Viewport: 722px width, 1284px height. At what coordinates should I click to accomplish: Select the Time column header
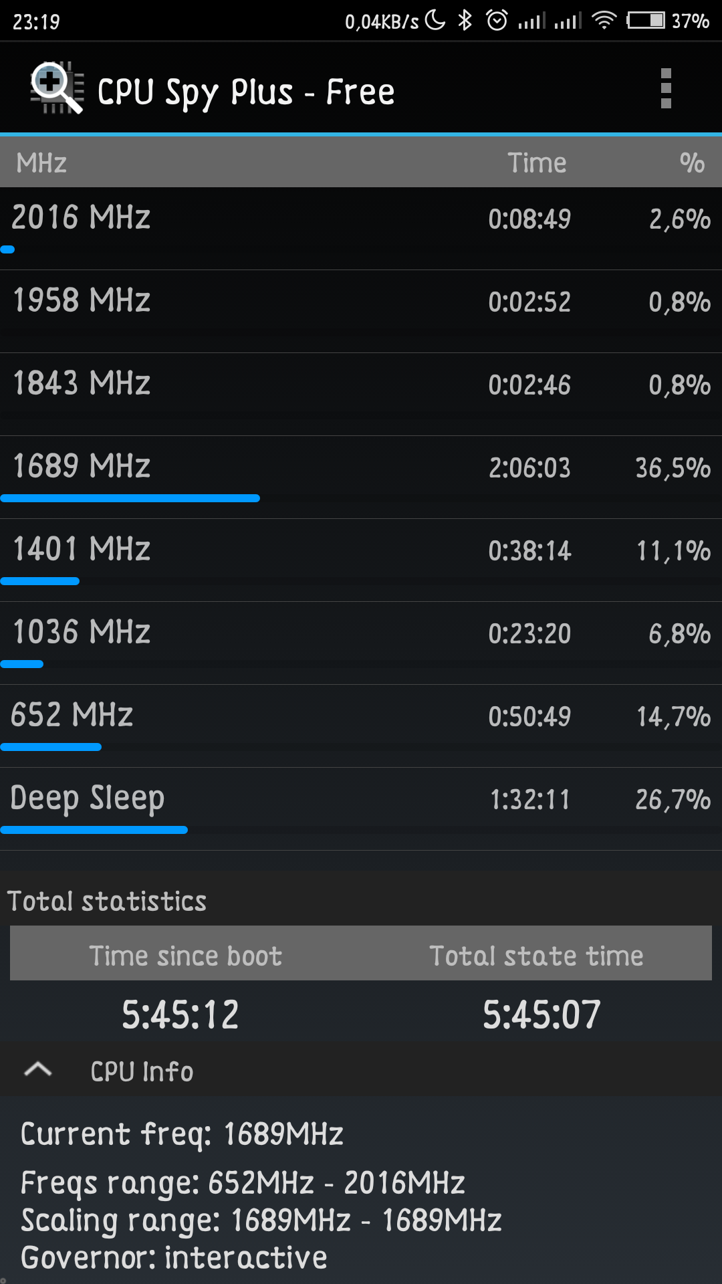tap(537, 163)
